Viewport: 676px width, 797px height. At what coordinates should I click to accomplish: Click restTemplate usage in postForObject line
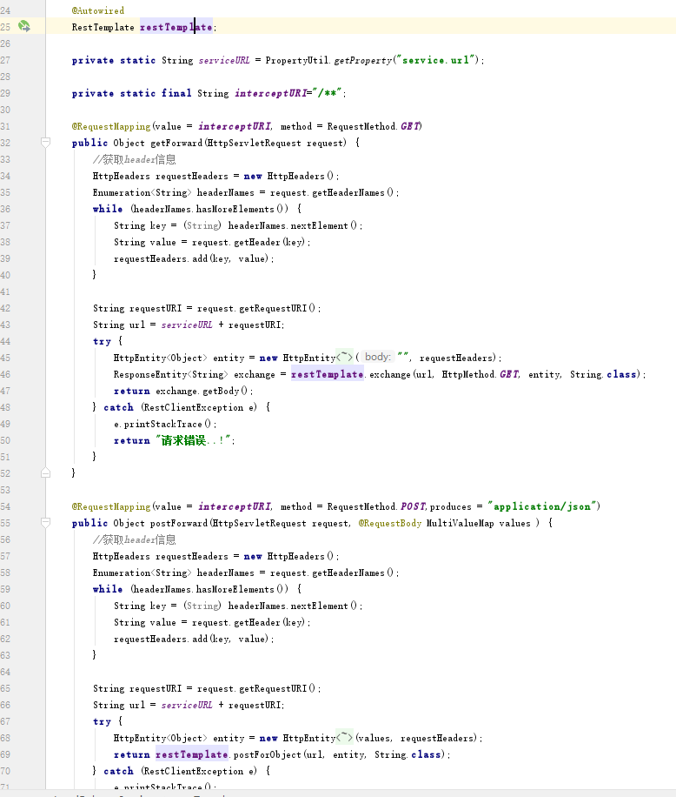[191, 754]
